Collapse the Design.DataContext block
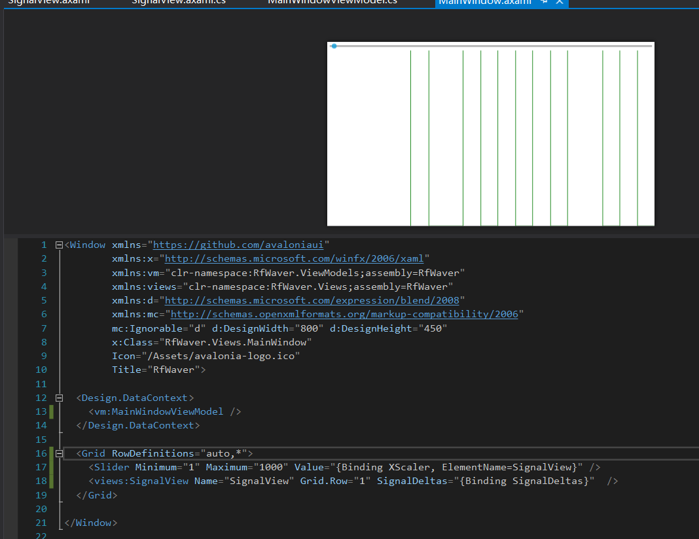Screen dimensions: 699x539 59,398
